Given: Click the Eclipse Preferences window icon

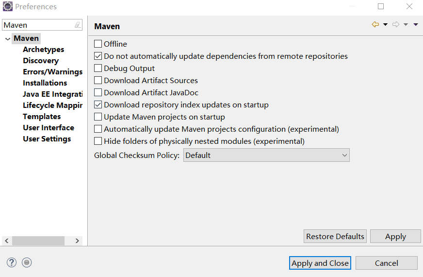Looking at the screenshot, I should pos(7,7).
